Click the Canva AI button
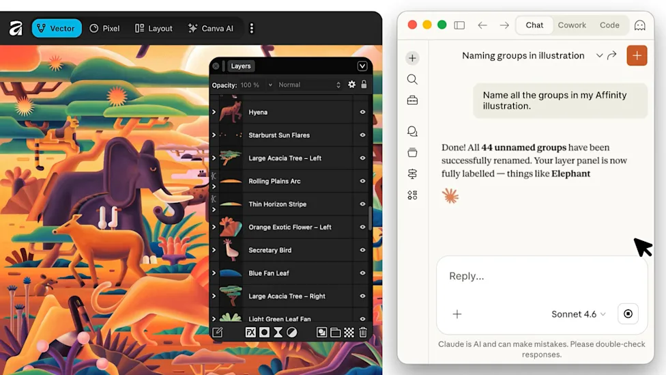This screenshot has width=666, height=375. tap(211, 29)
